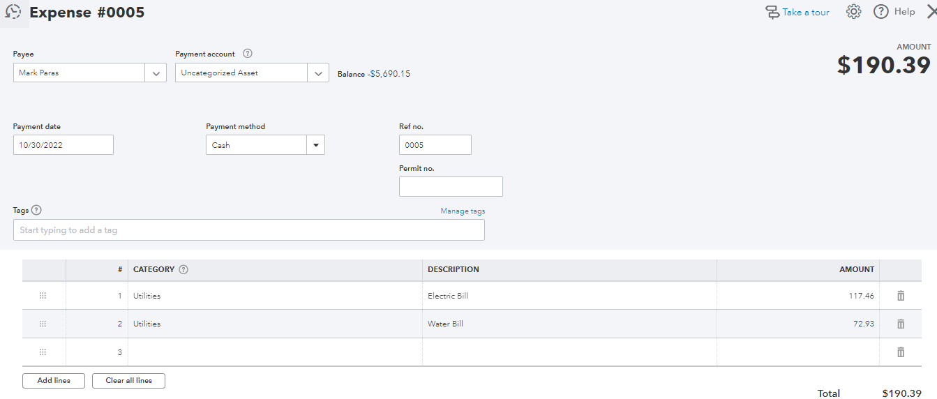The image size is (937, 399).
Task: Click the Ref no. field 0005
Action: point(435,145)
